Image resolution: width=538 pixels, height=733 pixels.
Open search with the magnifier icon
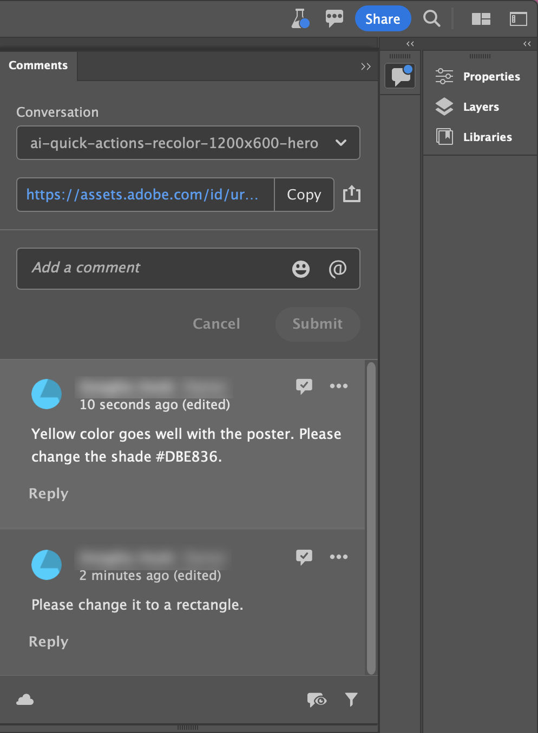431,18
